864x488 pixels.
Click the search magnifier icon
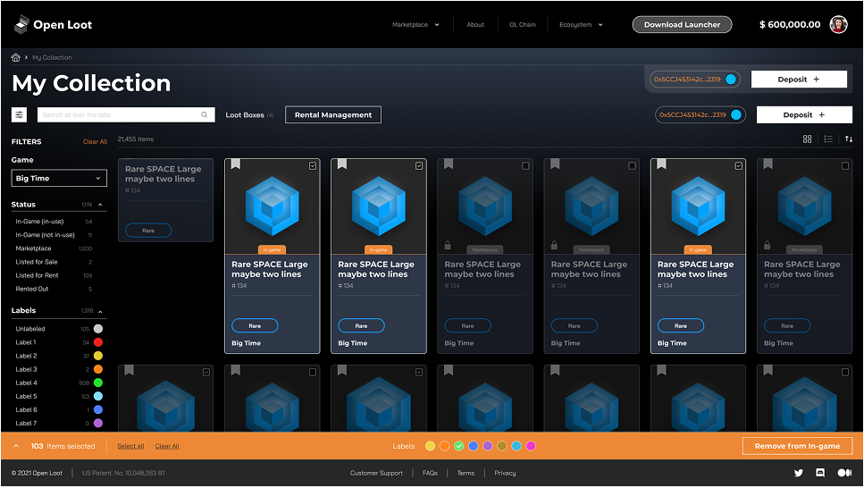205,114
